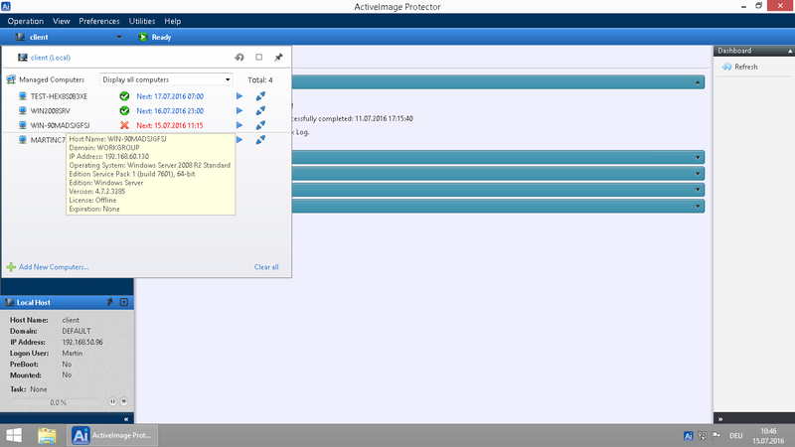795x447 pixels.
Task: Click Refresh in the Dashboard panel
Action: 746,67
